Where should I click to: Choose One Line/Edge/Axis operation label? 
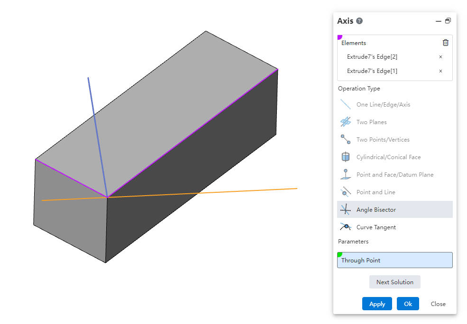(x=383, y=104)
